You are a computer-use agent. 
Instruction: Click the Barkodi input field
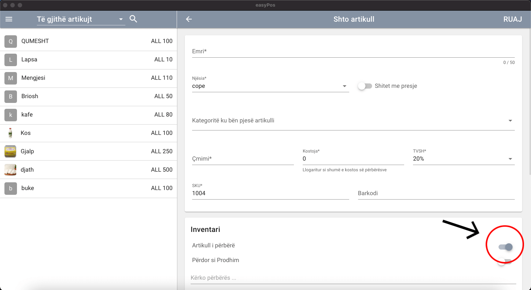[436, 193]
